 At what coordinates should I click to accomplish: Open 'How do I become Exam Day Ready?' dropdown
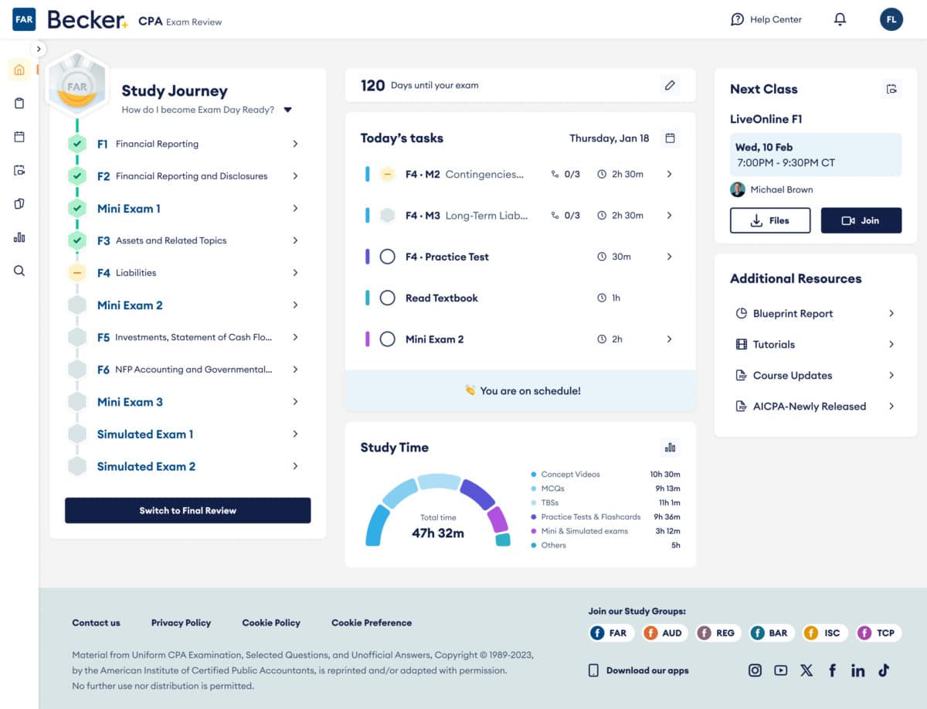coord(287,110)
